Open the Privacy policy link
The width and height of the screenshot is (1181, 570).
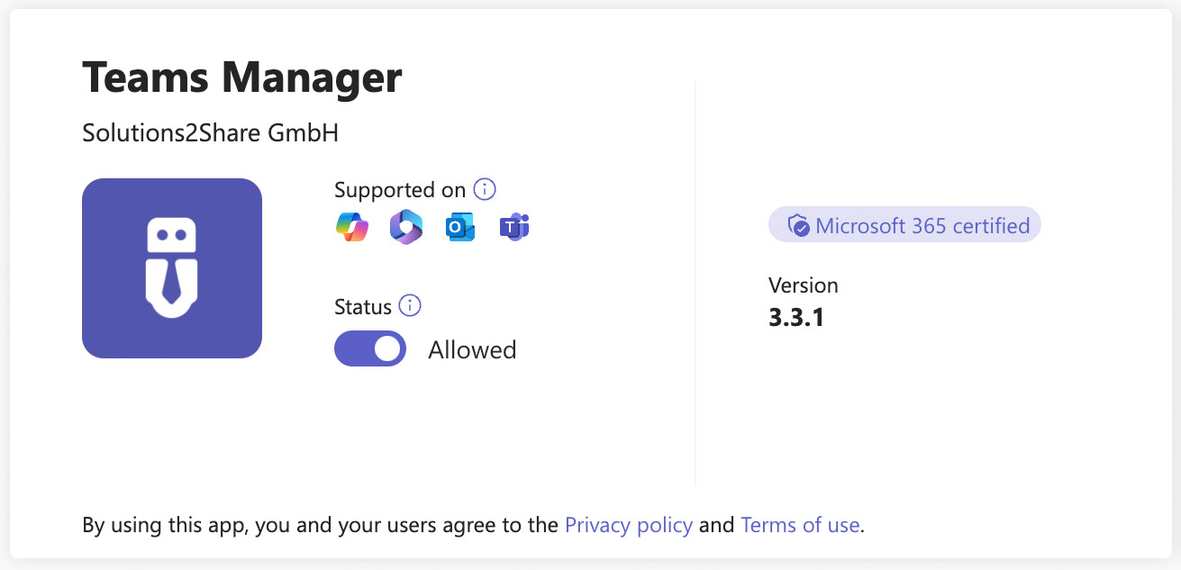pos(629,525)
